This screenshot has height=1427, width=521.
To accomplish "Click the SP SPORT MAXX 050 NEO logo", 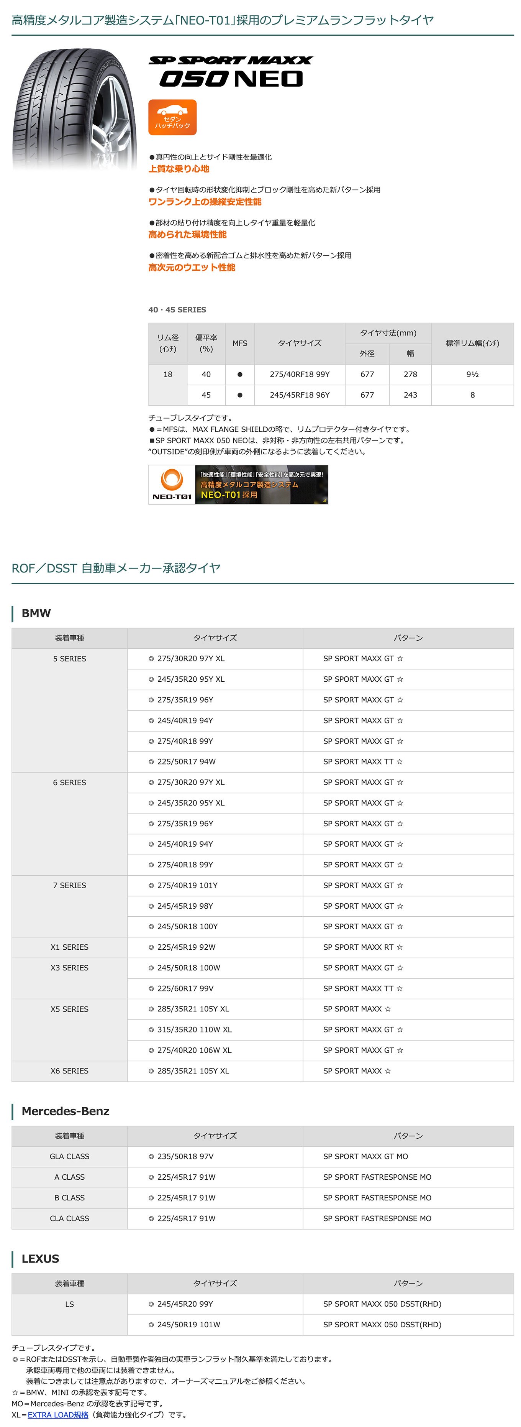I will [230, 71].
